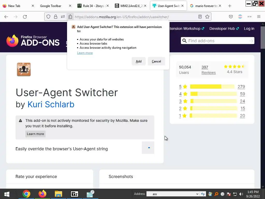The height and width of the screenshot is (199, 265).
Task: Open the calendar-clock app in taskbar
Action: [x=90, y=194]
